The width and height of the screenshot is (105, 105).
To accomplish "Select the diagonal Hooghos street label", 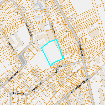I will point(37,87).
